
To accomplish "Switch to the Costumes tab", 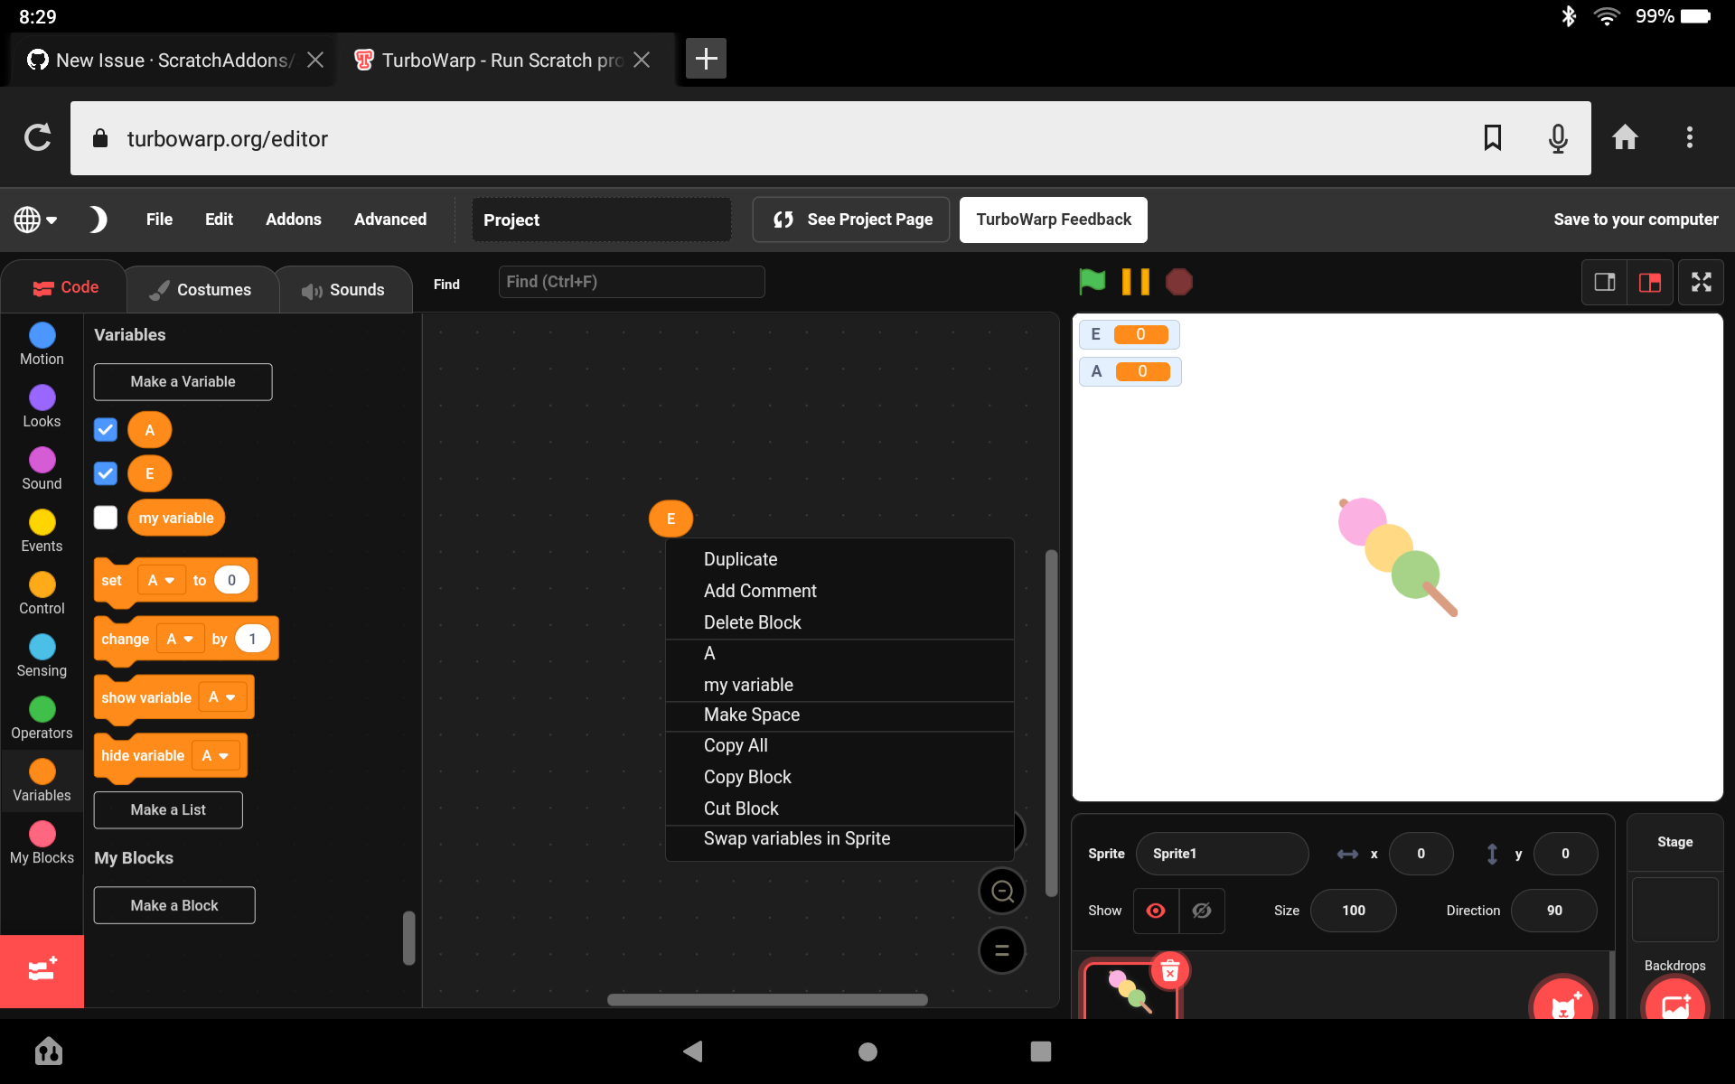I will tap(202, 289).
